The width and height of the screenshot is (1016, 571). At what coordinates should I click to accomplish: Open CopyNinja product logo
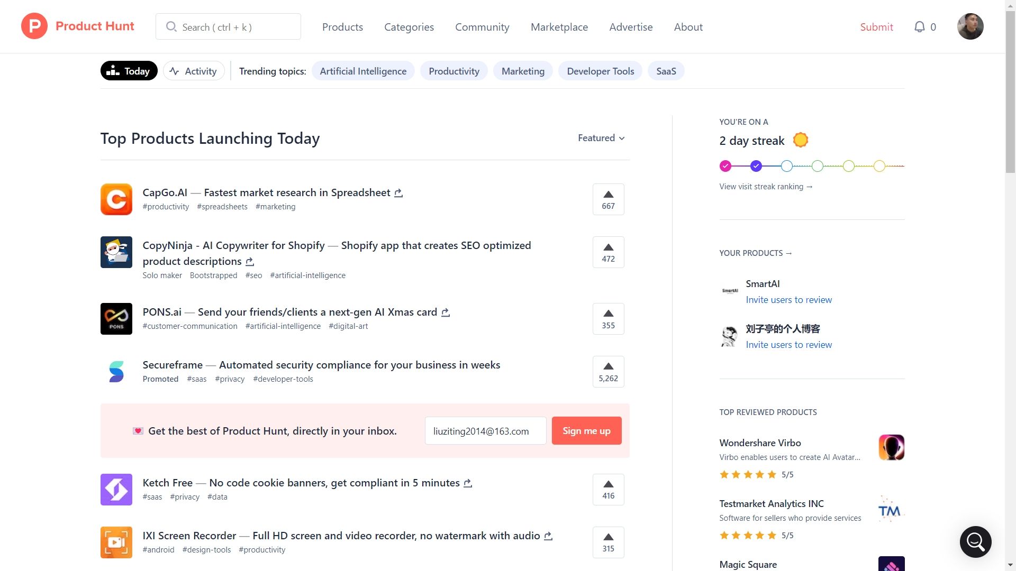click(116, 252)
